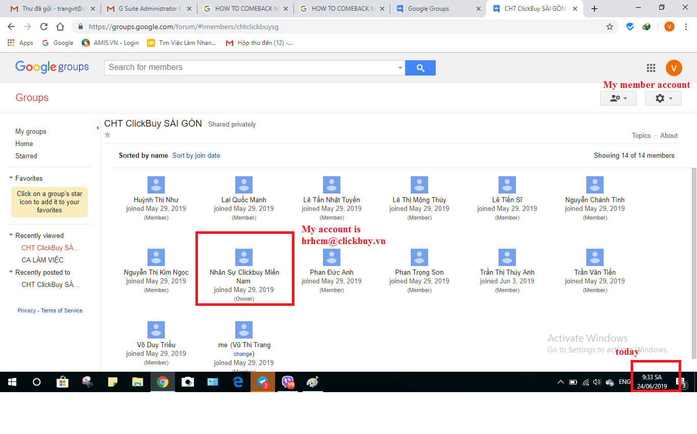Switch to the G Suite Administrator tab

pos(149,9)
